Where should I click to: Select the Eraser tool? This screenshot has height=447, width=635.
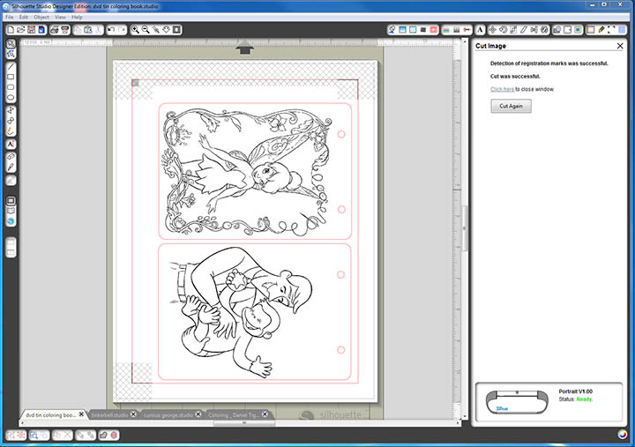tap(11, 156)
